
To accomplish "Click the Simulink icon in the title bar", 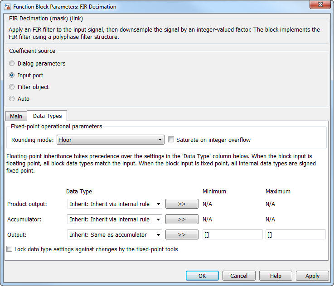I will coord(7,7).
